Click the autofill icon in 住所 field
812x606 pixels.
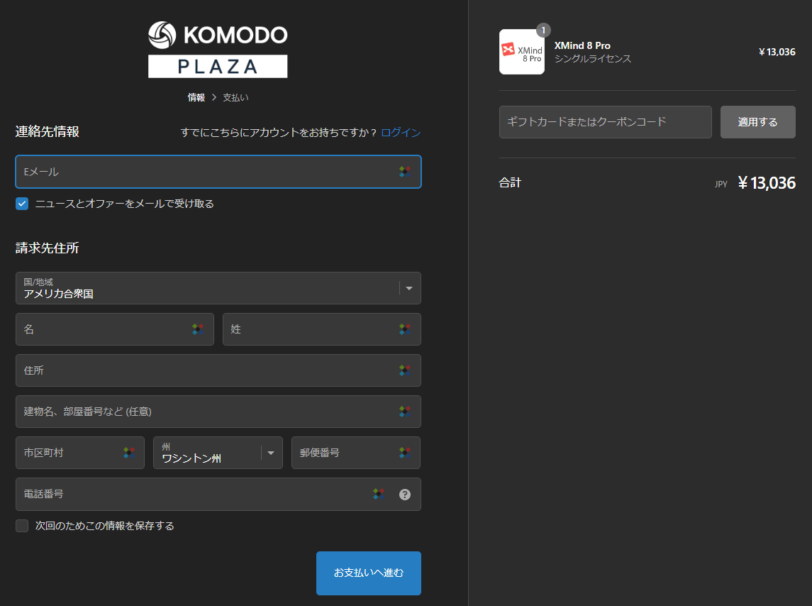point(405,370)
